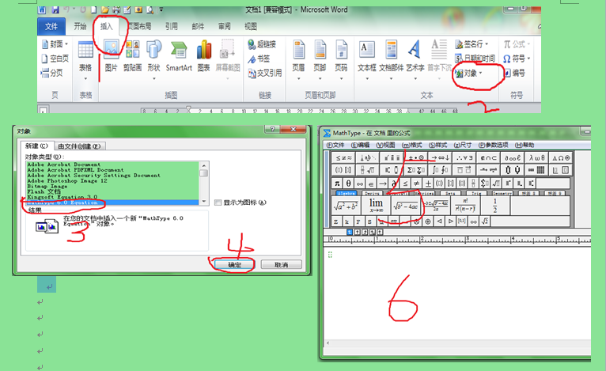Open the 文件 tab in Word
606x371 pixels.
tap(51, 26)
